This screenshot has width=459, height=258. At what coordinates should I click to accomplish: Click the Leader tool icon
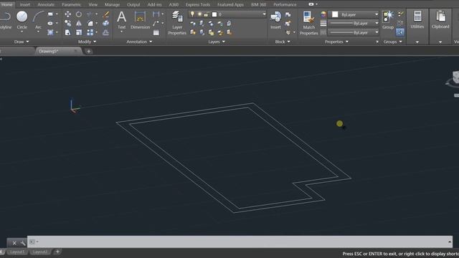coord(156,23)
